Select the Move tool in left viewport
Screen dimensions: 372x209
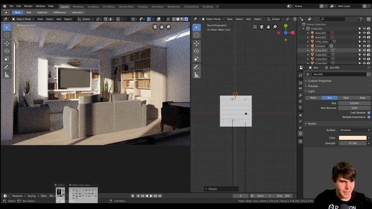click(7, 44)
